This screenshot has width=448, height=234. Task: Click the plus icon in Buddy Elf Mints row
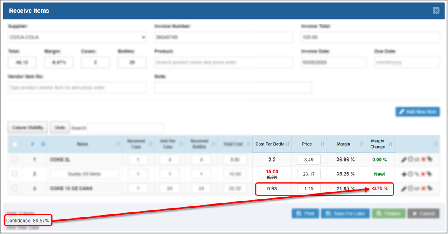(404, 174)
